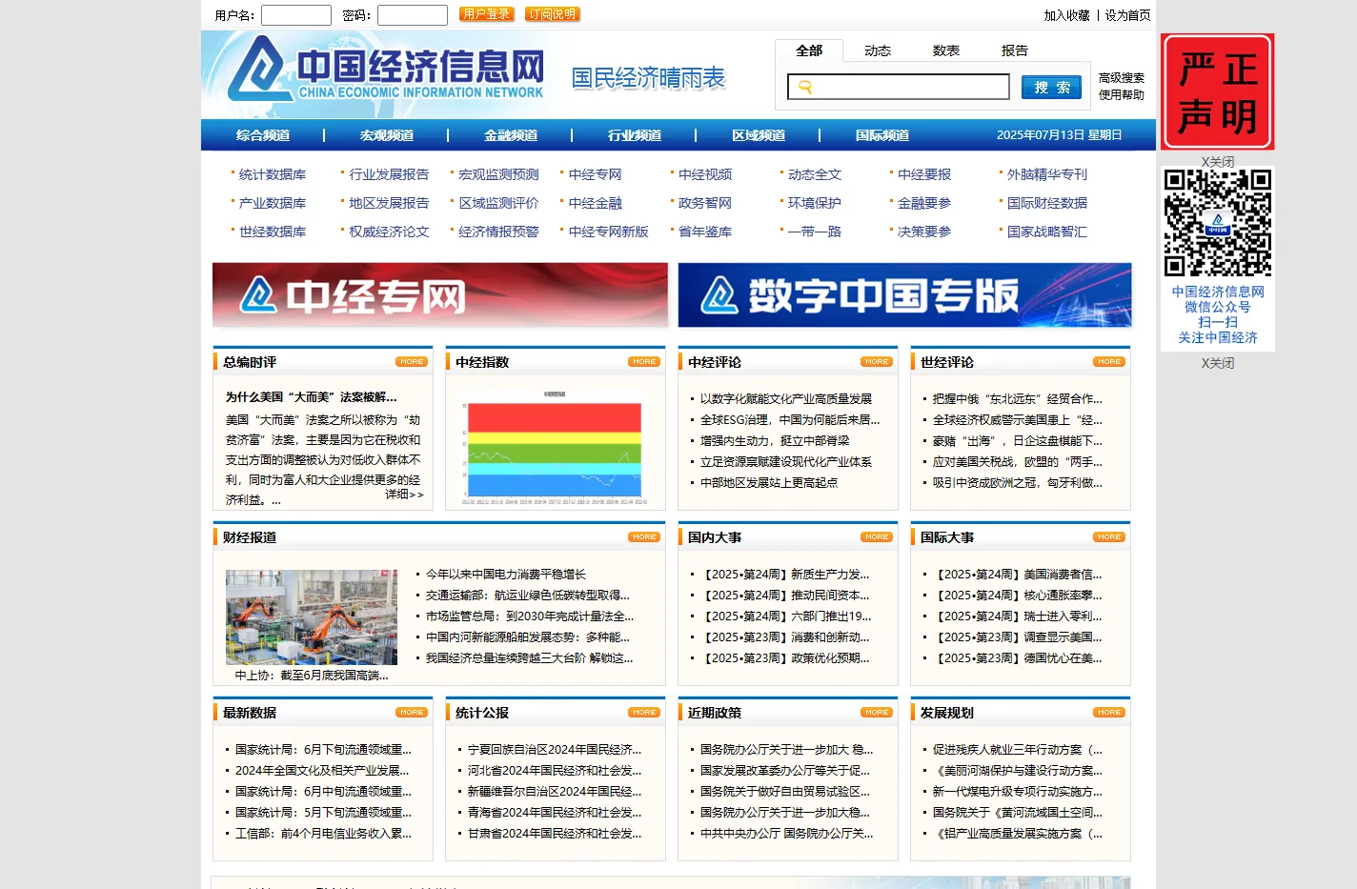Open 以数字化赋能文化产业高质量发展 article

tap(786, 399)
